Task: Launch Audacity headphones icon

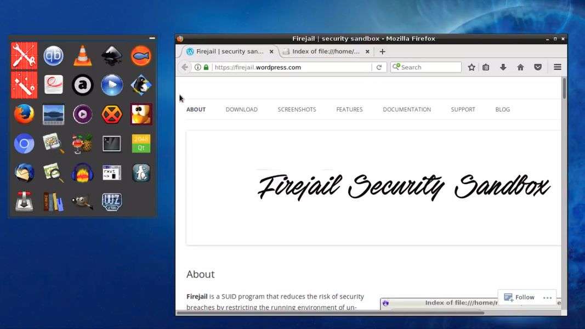Action: click(x=82, y=173)
